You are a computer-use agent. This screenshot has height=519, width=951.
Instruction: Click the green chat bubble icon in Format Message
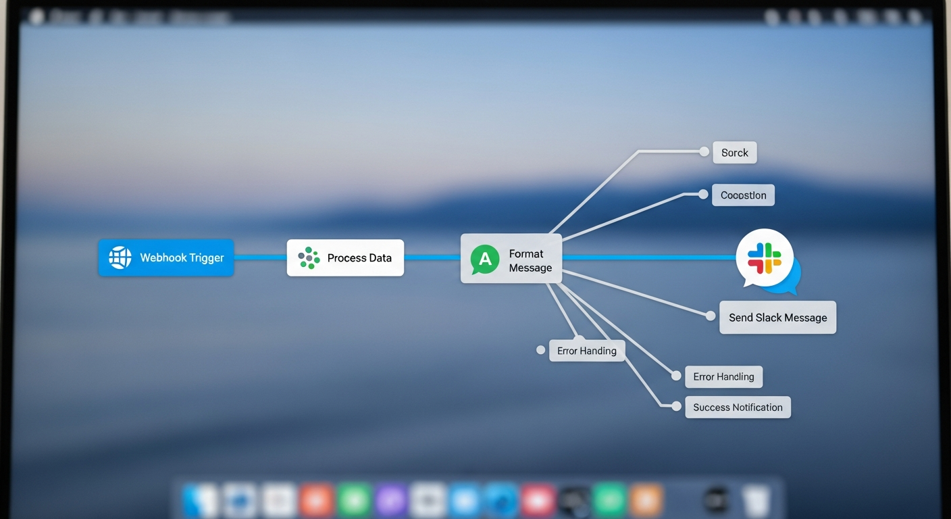coord(484,259)
